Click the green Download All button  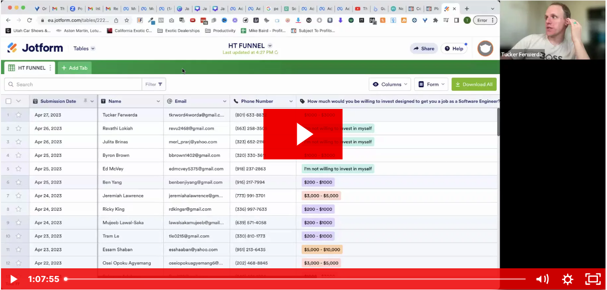pyautogui.click(x=474, y=84)
